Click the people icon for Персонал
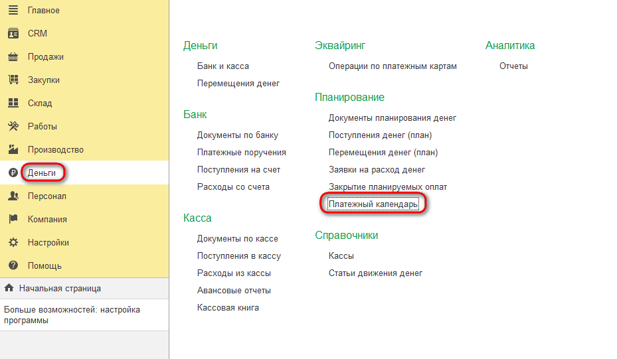 [x=13, y=196]
